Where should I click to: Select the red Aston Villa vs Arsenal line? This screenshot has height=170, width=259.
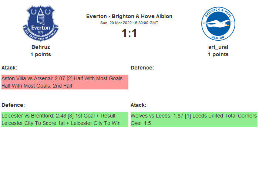pyautogui.click(x=62, y=79)
